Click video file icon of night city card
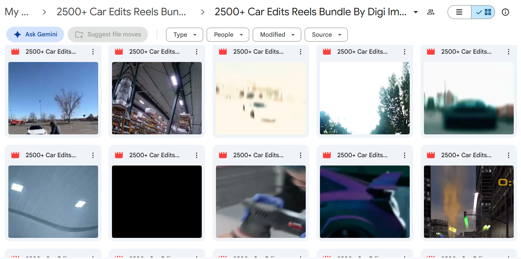 (x=431, y=155)
